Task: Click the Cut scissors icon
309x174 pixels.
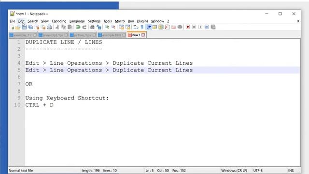Action: pos(57,27)
